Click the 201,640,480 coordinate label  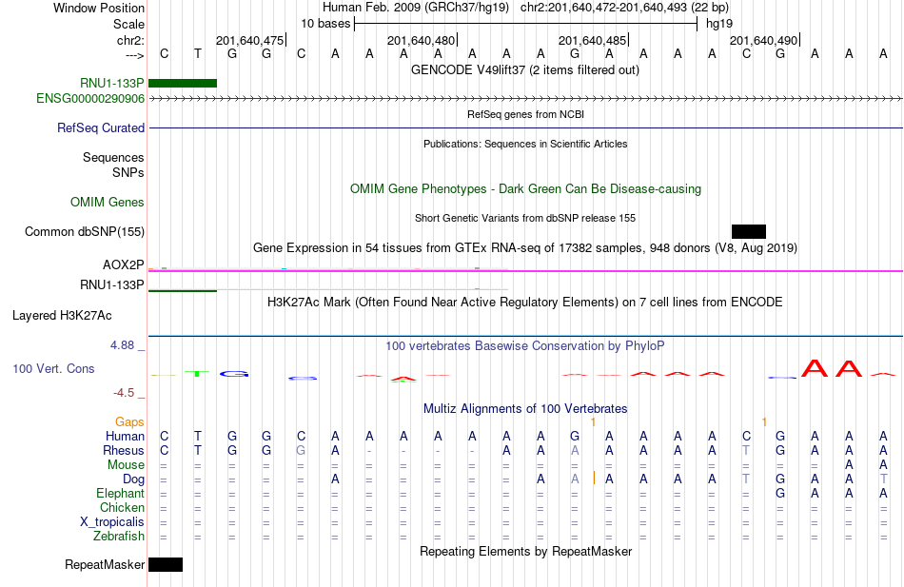[422, 40]
